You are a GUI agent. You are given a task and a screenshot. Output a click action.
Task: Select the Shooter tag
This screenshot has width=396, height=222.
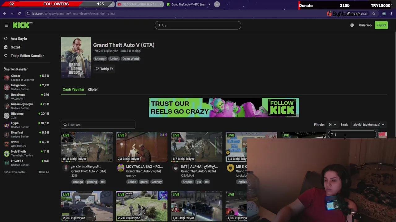[x=100, y=59]
